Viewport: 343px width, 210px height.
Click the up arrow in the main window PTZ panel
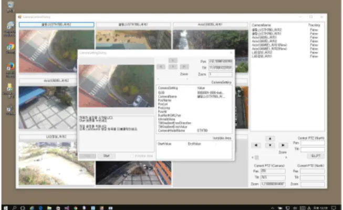pyautogui.click(x=270, y=138)
